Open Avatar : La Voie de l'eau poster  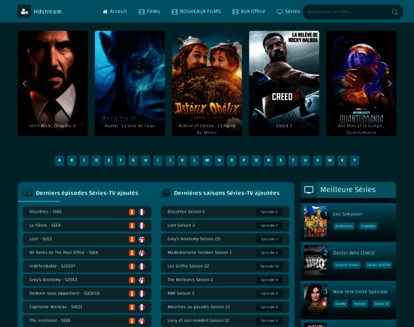click(x=130, y=83)
